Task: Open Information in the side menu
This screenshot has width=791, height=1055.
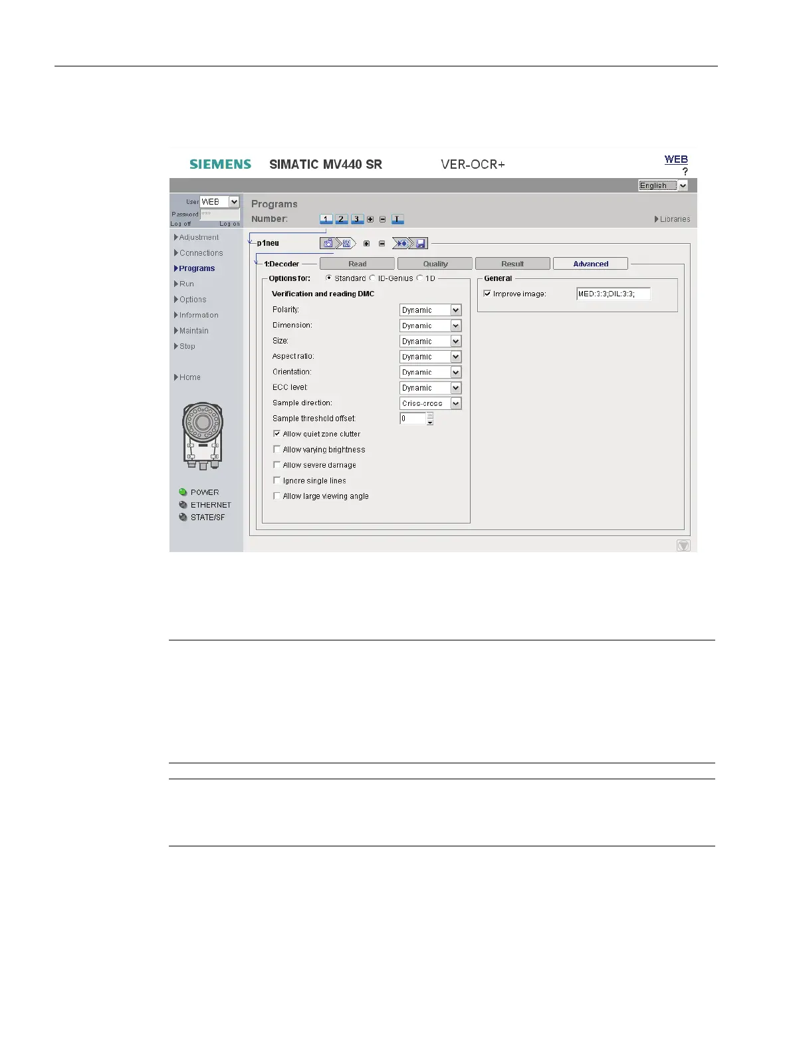Action: pos(197,315)
